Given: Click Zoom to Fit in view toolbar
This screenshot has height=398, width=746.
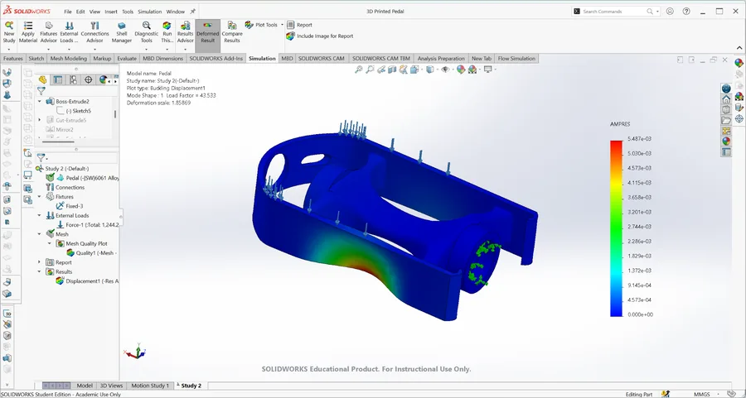Looking at the screenshot, I should click(358, 70).
